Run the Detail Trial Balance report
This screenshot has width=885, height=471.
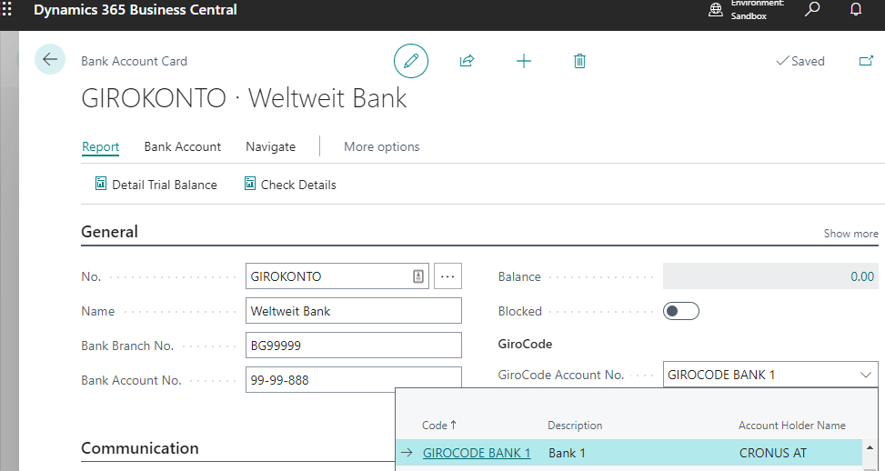point(156,185)
